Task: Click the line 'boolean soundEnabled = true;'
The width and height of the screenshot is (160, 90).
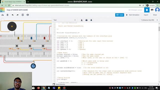Action: pyautogui.click(x=69, y=68)
